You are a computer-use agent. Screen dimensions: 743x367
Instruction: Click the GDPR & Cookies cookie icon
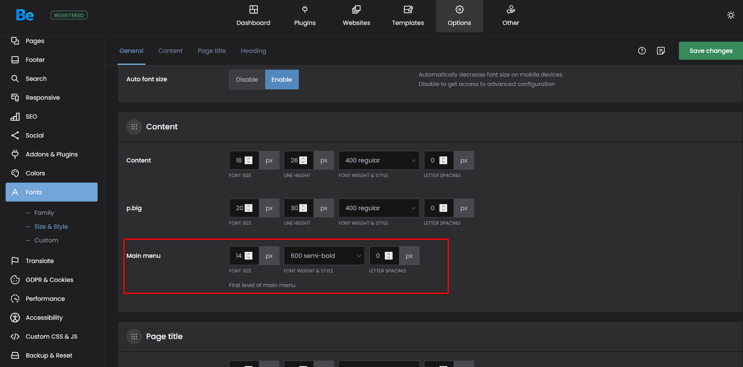click(15, 280)
